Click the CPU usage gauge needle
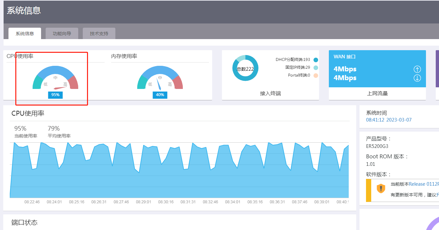Viewport: 439px width, 230px height. 61,88
